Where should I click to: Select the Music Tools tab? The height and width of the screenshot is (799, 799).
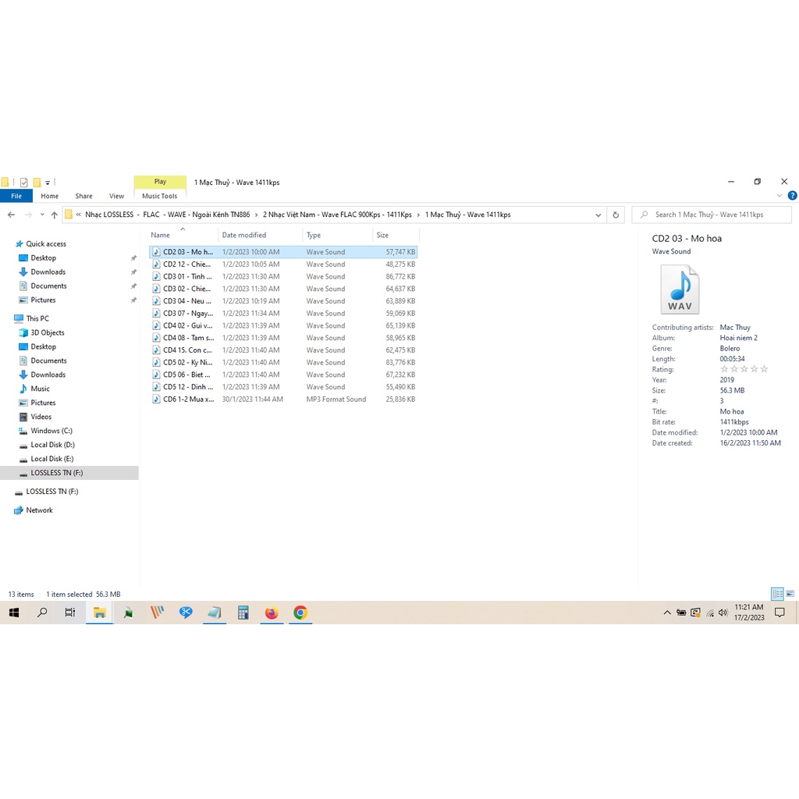tap(159, 196)
